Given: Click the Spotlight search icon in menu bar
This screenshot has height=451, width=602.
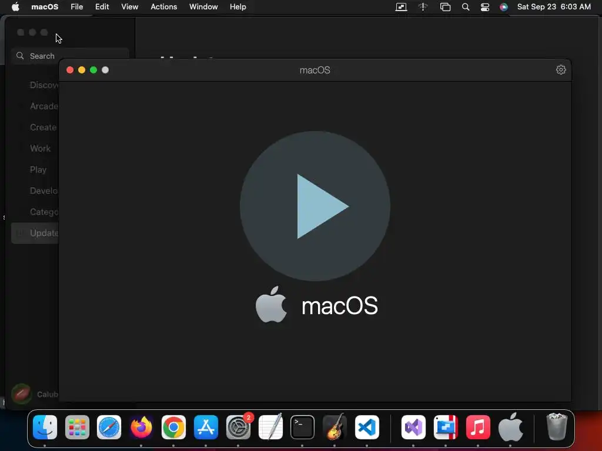Looking at the screenshot, I should tap(466, 7).
